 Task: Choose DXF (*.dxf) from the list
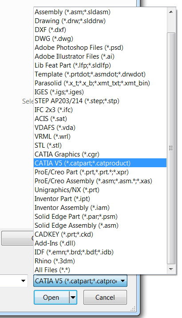tap(100, 30)
